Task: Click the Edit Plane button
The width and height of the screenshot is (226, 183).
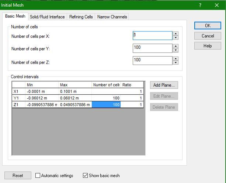Action: coord(164,96)
